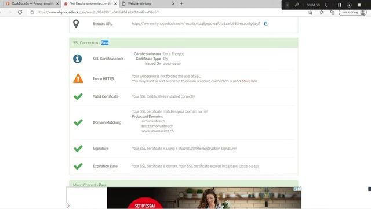The image size is (371, 209).
Task: Stop the screen recording
Action: point(359,5)
